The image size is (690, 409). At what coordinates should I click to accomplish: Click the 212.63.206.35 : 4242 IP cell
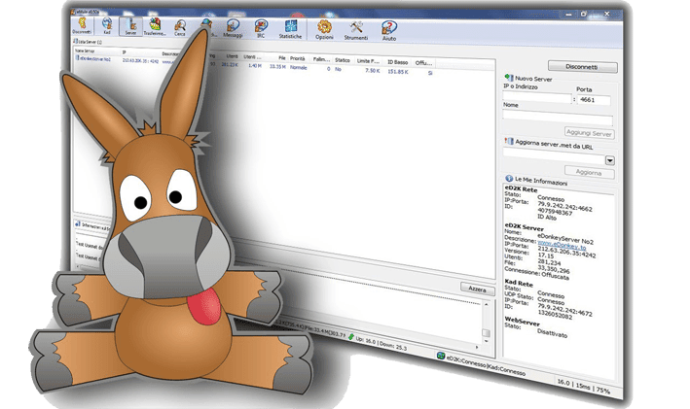(140, 60)
